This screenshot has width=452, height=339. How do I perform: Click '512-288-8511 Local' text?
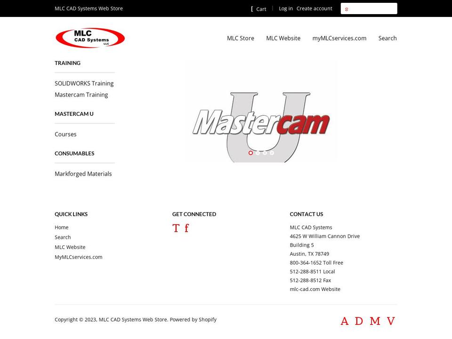point(312,272)
